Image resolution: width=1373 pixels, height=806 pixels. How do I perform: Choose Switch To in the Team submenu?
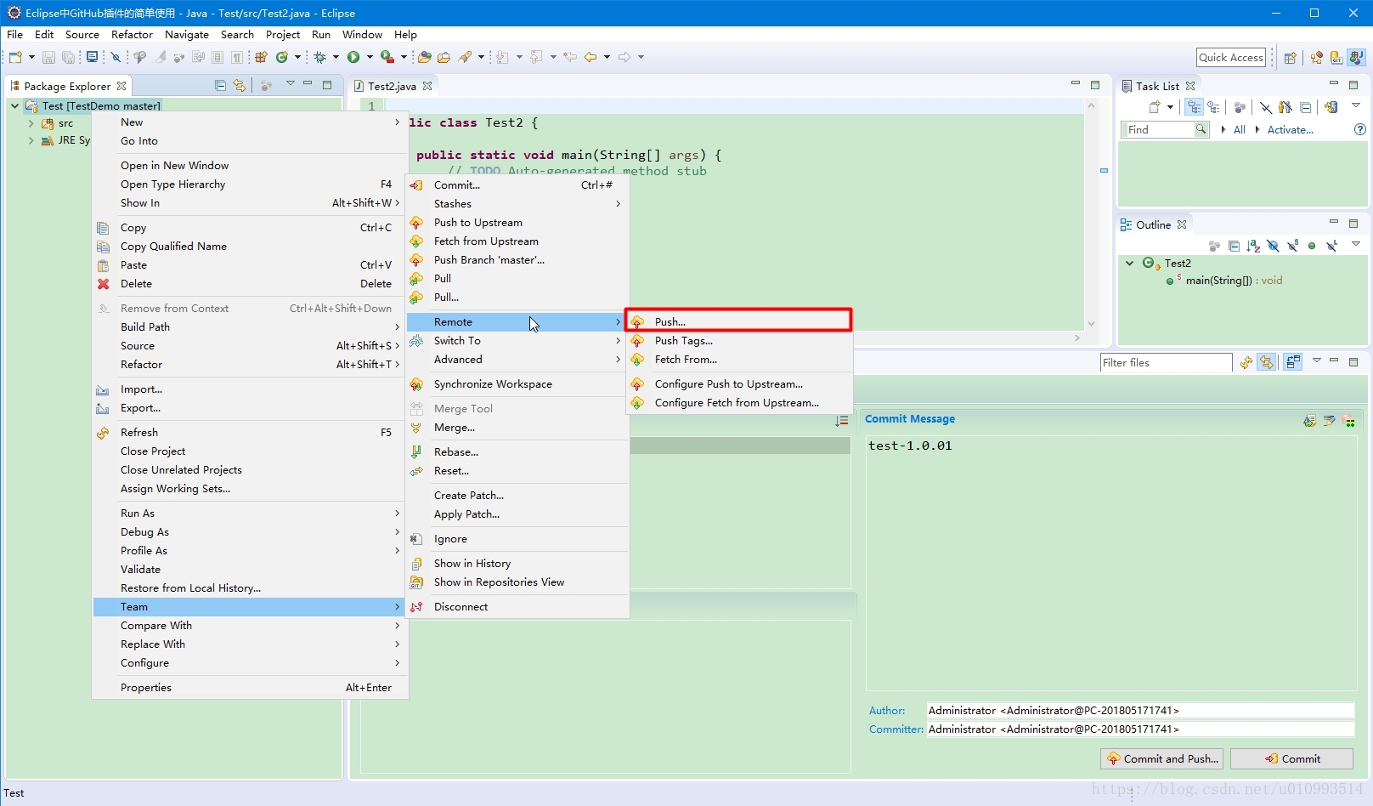coord(517,341)
